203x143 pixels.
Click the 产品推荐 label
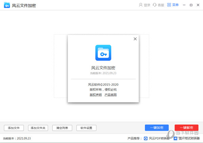click(135, 139)
